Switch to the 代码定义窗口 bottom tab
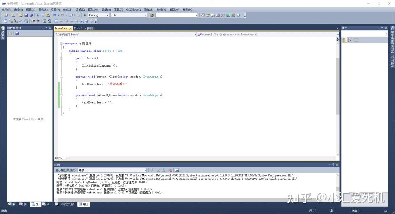Viewport: 395px width, 214px height. click(x=65, y=204)
